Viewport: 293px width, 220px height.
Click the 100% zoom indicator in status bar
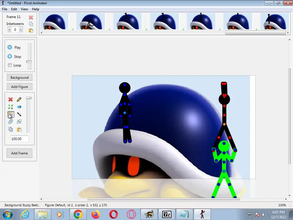click(x=282, y=205)
